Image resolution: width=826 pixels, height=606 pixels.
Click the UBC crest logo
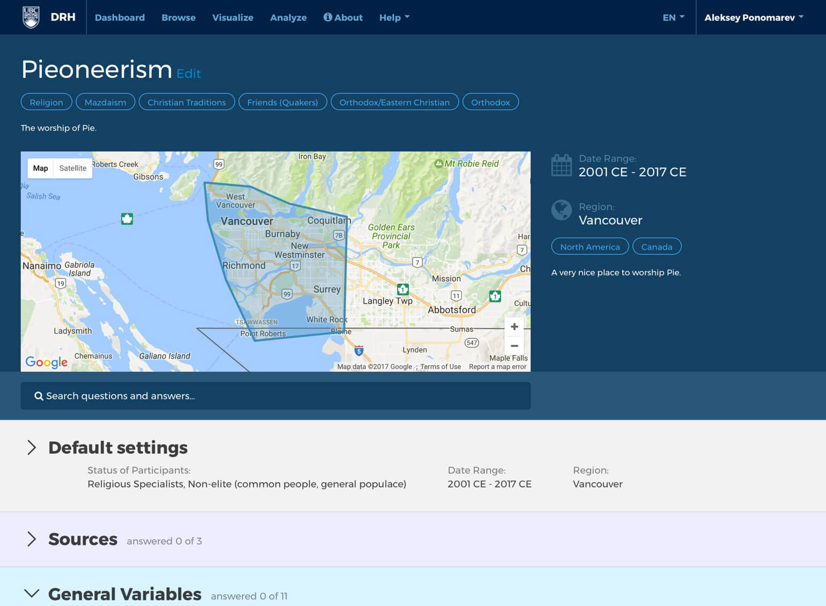tap(31, 17)
